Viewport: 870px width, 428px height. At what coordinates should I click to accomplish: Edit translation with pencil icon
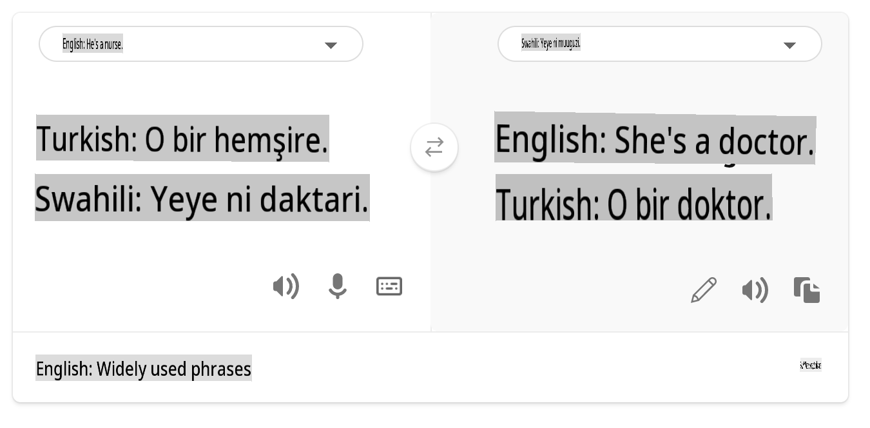coord(704,290)
